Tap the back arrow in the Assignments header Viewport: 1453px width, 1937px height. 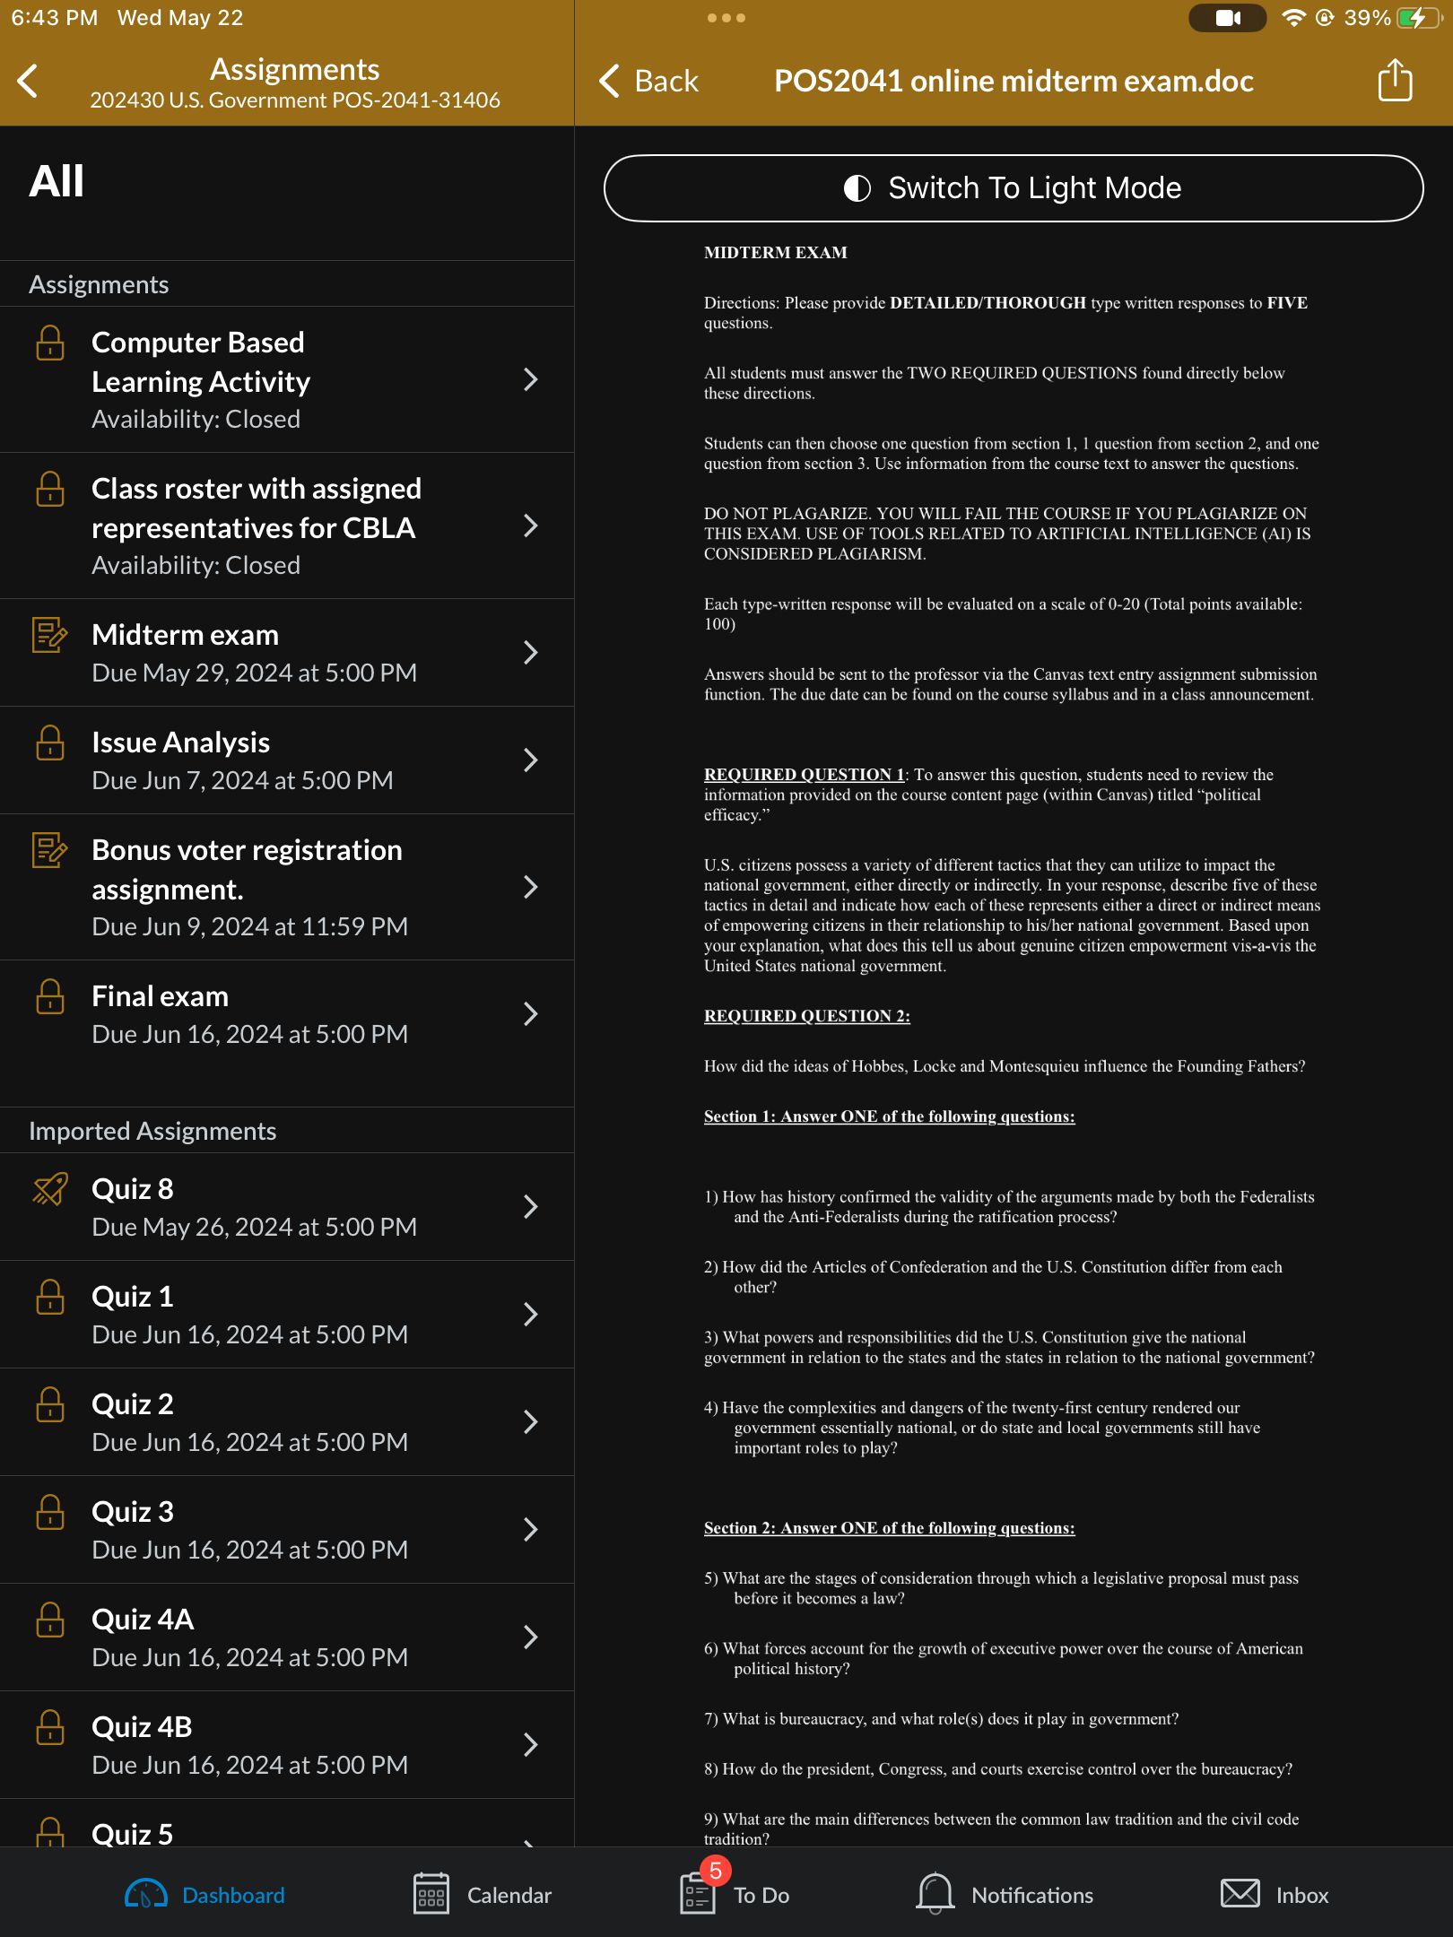coord(28,81)
